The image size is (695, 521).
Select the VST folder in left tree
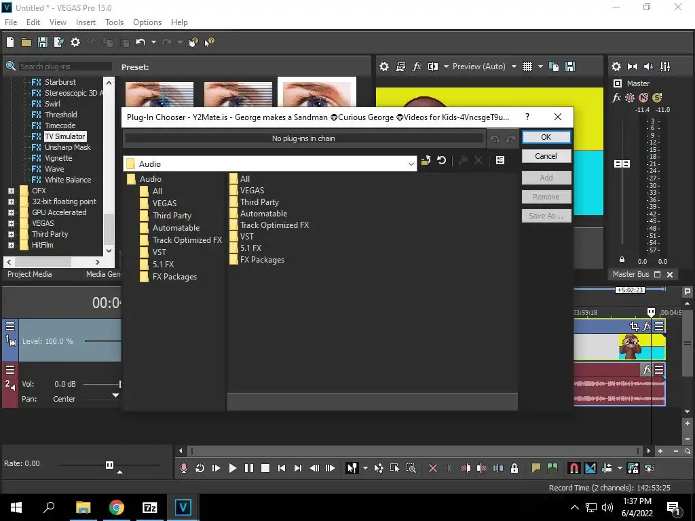[159, 252]
